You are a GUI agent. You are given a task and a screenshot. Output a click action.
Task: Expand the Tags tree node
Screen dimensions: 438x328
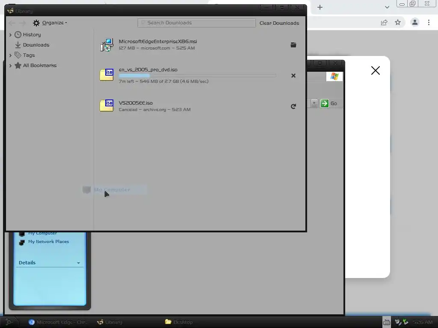[10, 55]
